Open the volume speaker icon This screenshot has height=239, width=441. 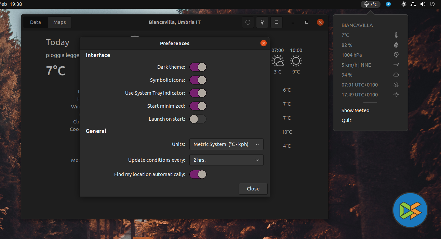(423, 4)
